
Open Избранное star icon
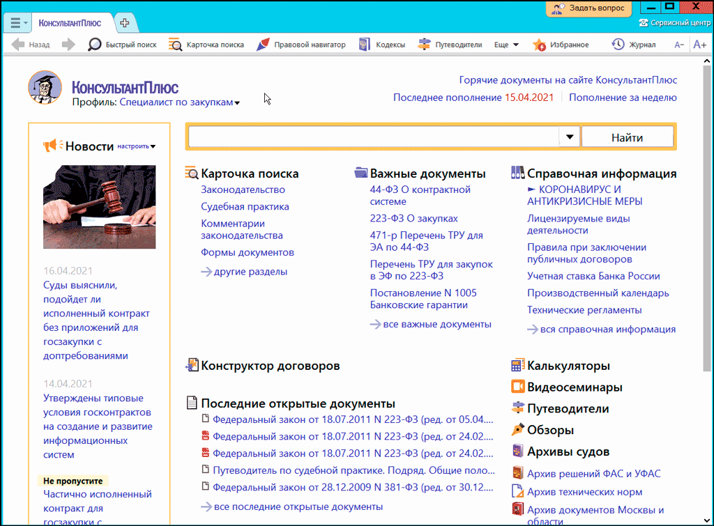coord(539,45)
